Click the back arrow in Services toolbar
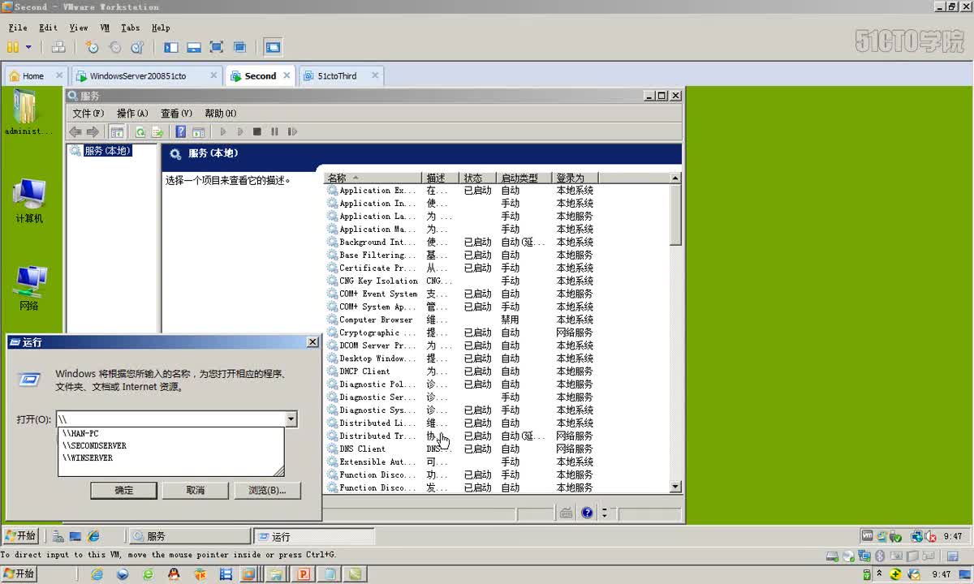Image resolution: width=974 pixels, height=584 pixels. coord(75,131)
